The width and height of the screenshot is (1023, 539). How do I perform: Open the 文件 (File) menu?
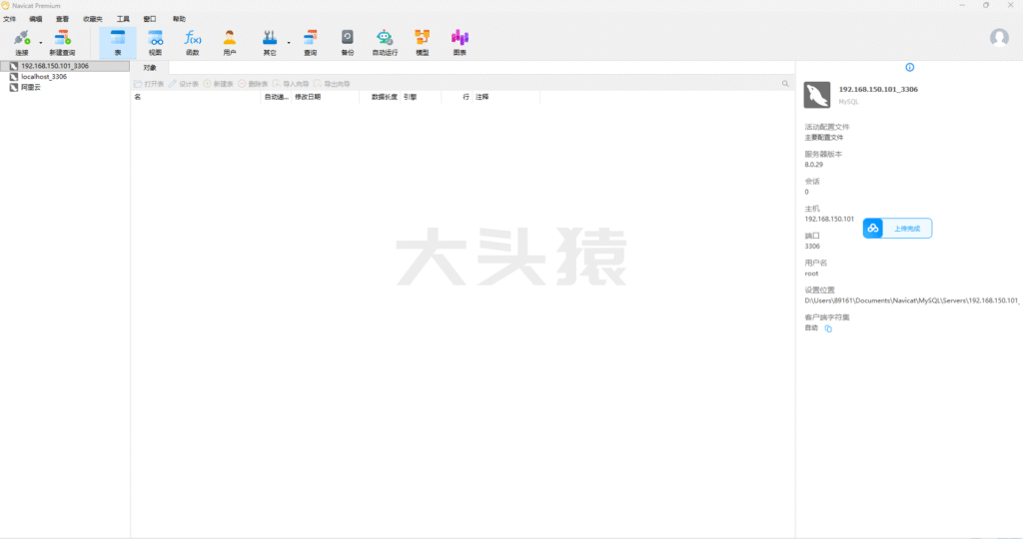pos(10,19)
